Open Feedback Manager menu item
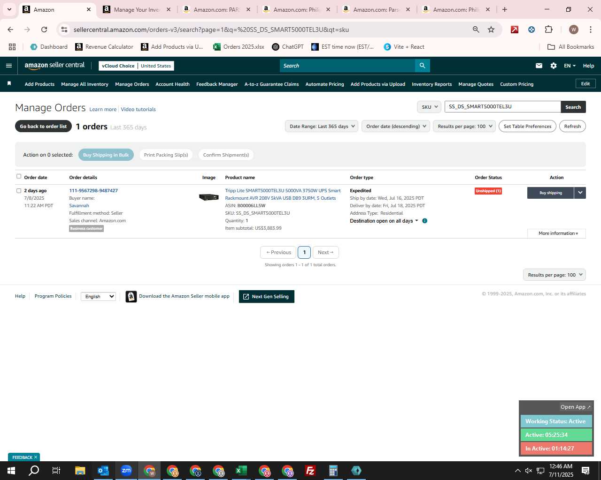Screen dimensions: 601x480 click(217, 84)
